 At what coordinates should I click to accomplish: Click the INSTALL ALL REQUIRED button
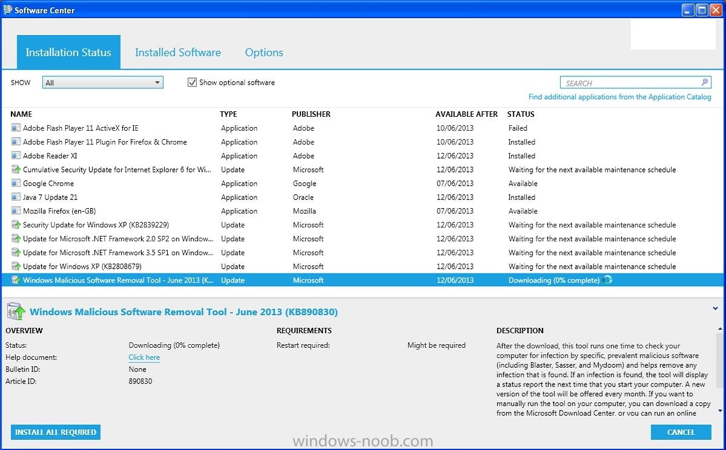point(56,432)
